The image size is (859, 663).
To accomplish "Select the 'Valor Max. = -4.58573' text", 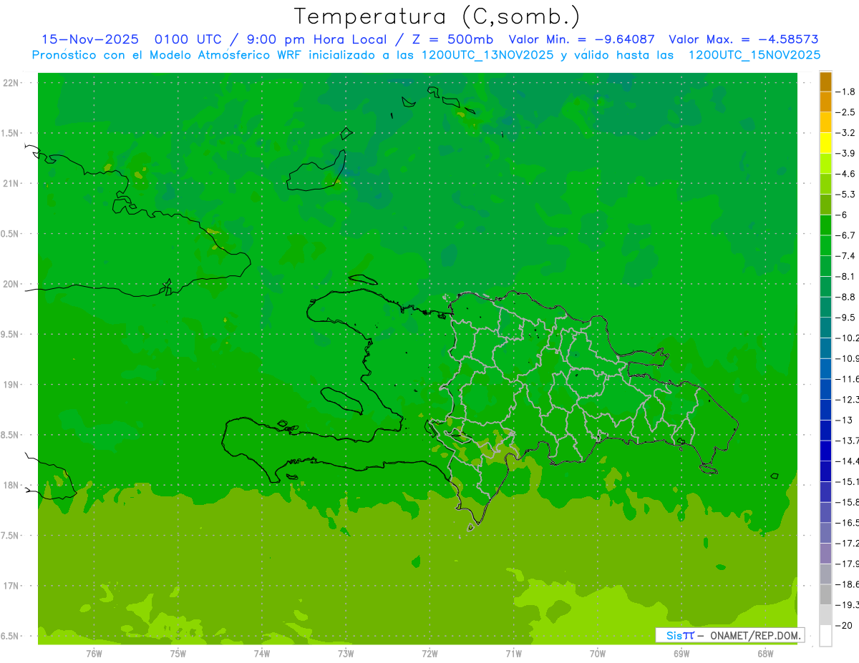I will click(744, 39).
